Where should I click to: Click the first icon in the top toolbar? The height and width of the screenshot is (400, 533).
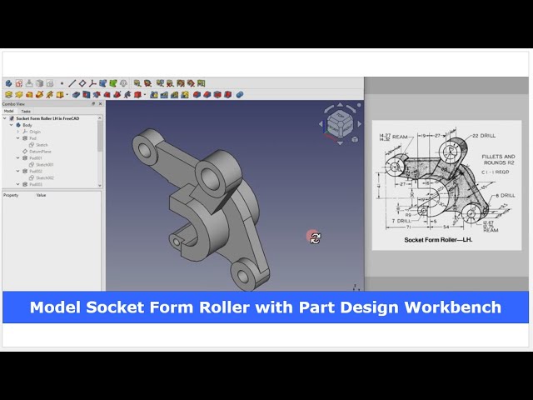pyautogui.click(x=8, y=83)
